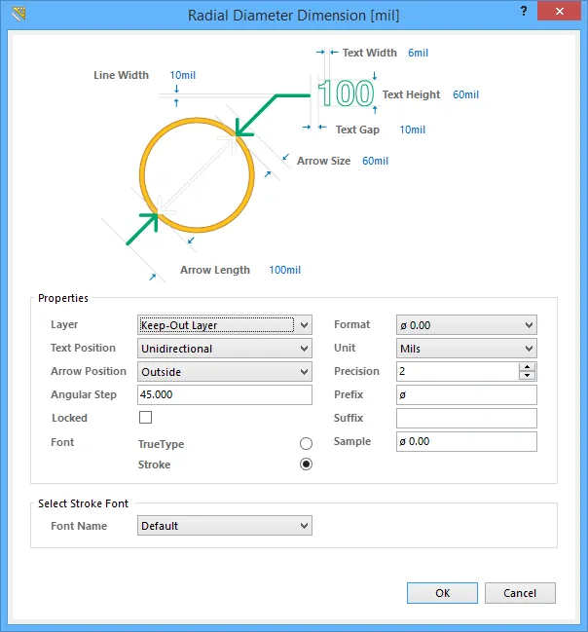588x632 pixels.
Task: Click the ruler icon in title bar
Action: [18, 14]
